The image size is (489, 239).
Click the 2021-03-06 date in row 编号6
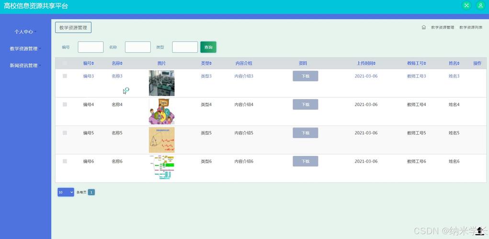coord(366,161)
